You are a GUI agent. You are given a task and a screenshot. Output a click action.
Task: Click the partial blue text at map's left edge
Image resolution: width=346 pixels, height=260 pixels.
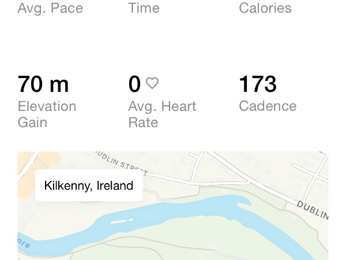coord(23,243)
